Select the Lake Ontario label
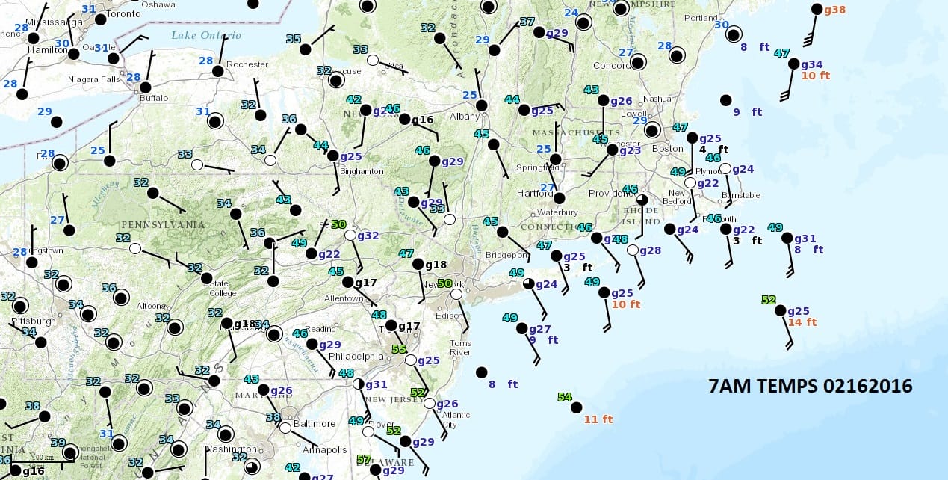Viewport: 948px width, 480px height. (205, 35)
